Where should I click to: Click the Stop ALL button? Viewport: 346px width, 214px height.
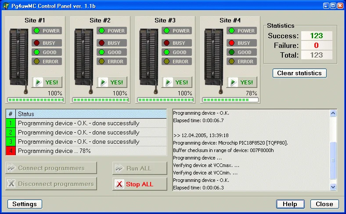(x=140, y=184)
